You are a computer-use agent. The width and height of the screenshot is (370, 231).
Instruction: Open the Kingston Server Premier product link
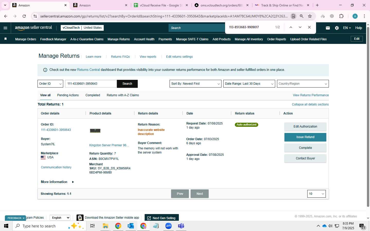[109, 145]
